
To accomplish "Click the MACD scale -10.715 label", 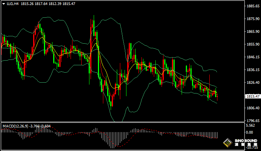I will click(252, 148).
